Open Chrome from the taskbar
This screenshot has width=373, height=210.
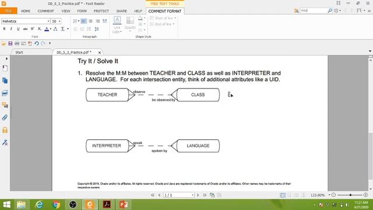click(56, 205)
